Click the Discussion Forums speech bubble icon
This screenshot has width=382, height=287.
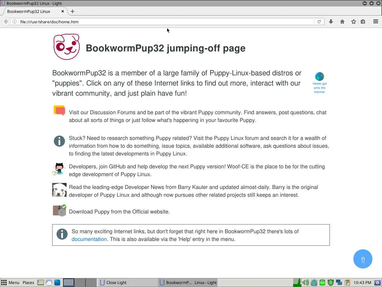(59, 110)
